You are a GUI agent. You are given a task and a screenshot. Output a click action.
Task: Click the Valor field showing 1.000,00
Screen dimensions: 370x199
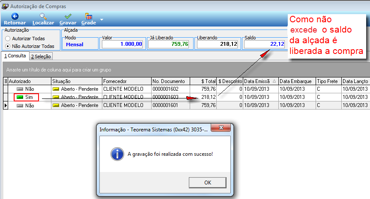122,44
